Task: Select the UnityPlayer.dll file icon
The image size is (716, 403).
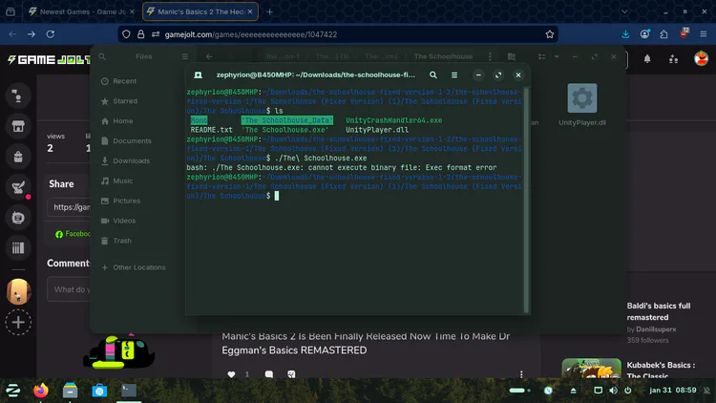Action: (x=581, y=97)
